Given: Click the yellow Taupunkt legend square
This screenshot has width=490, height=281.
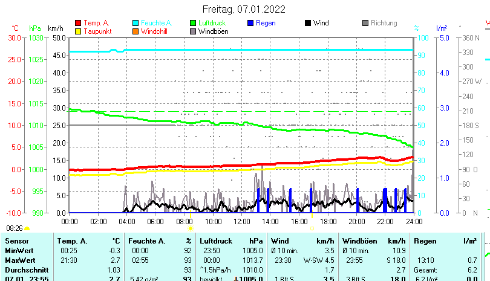Looking at the screenshot, I should [x=78, y=31].
